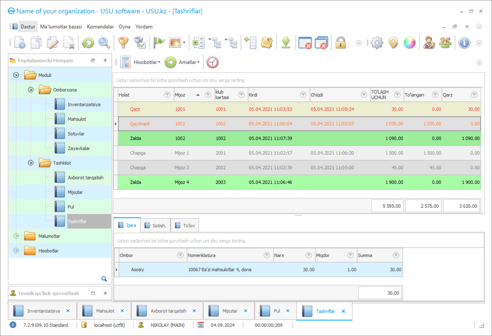492x336 pixels.
Task: Click the red clock icon
Action: [x=212, y=62]
